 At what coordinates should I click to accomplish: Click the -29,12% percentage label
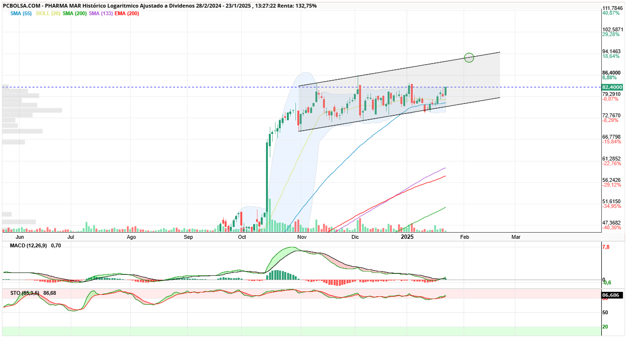point(612,185)
